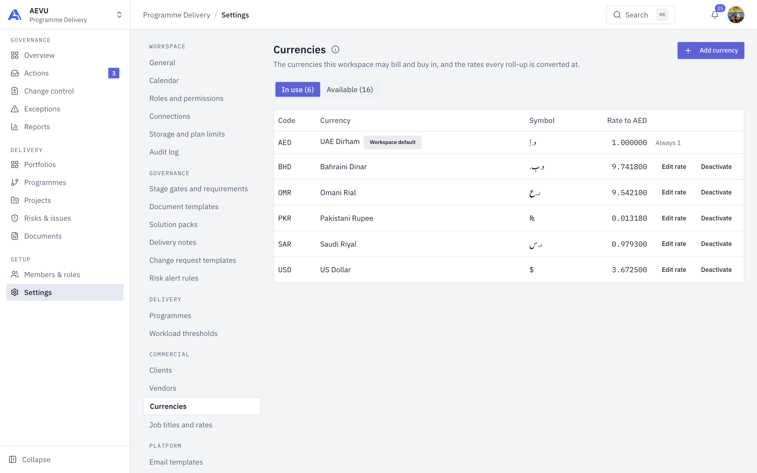Open Overview in the sidebar

coord(65,55)
